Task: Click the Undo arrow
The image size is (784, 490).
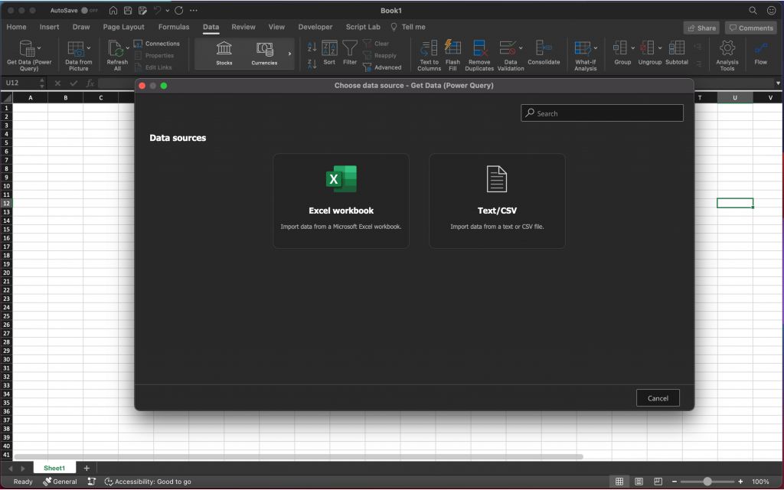Action: [x=157, y=11]
